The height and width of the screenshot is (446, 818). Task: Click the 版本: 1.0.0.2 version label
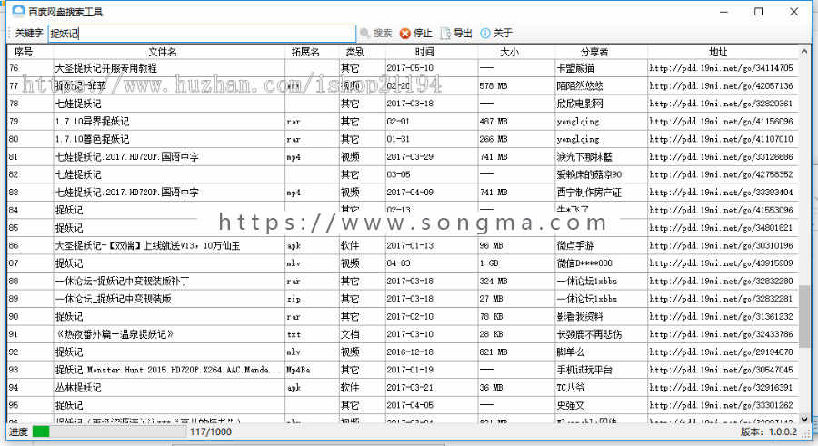[x=768, y=431]
